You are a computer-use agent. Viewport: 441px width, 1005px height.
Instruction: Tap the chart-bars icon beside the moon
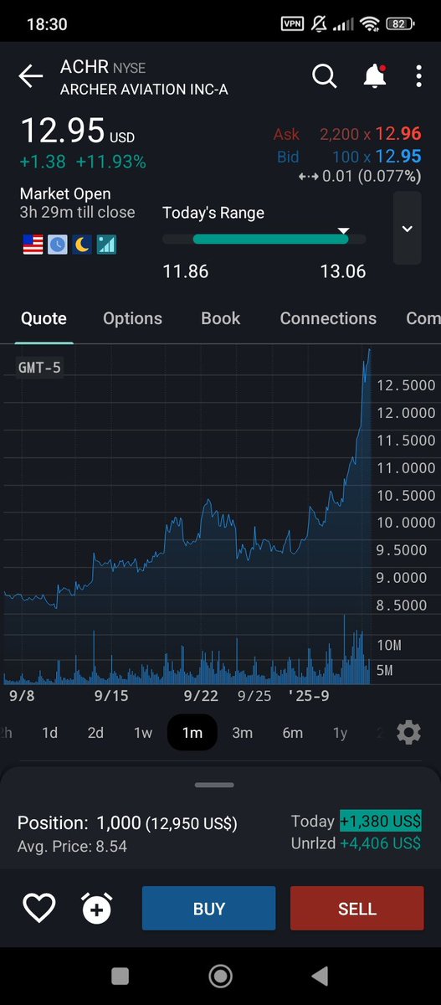click(106, 245)
